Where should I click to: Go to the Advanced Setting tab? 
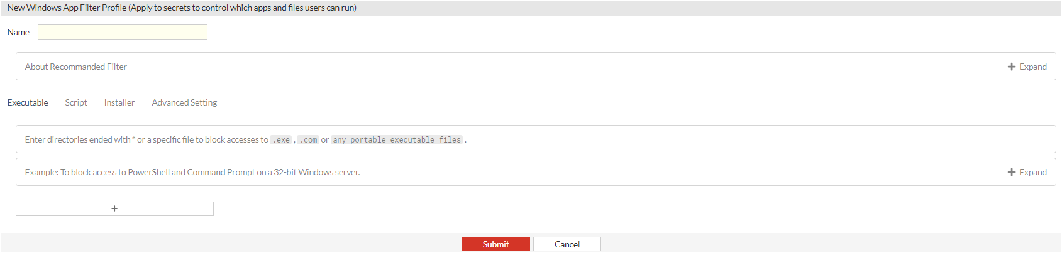point(184,102)
